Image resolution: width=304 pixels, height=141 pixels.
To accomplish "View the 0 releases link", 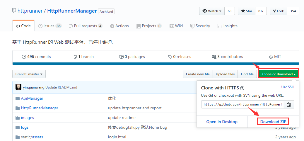I will pyautogui.click(x=180, y=57).
